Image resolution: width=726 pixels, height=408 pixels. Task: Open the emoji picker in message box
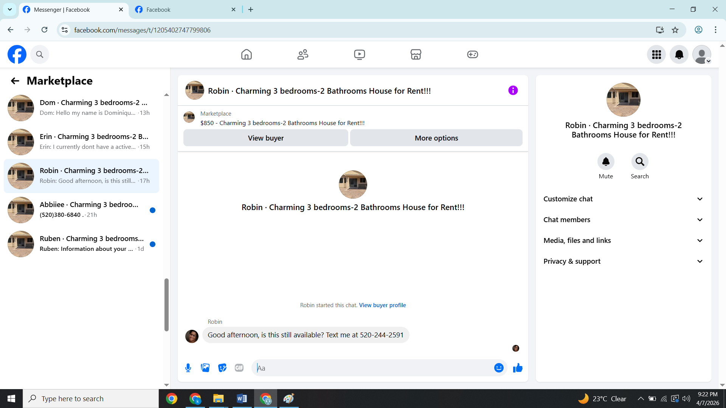(x=499, y=368)
